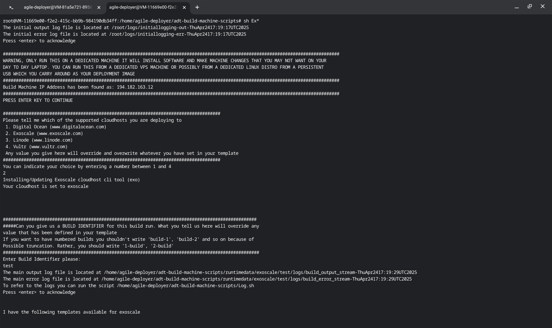
Task: Close the VM-11669e00 terminal tab
Action: pos(184,7)
